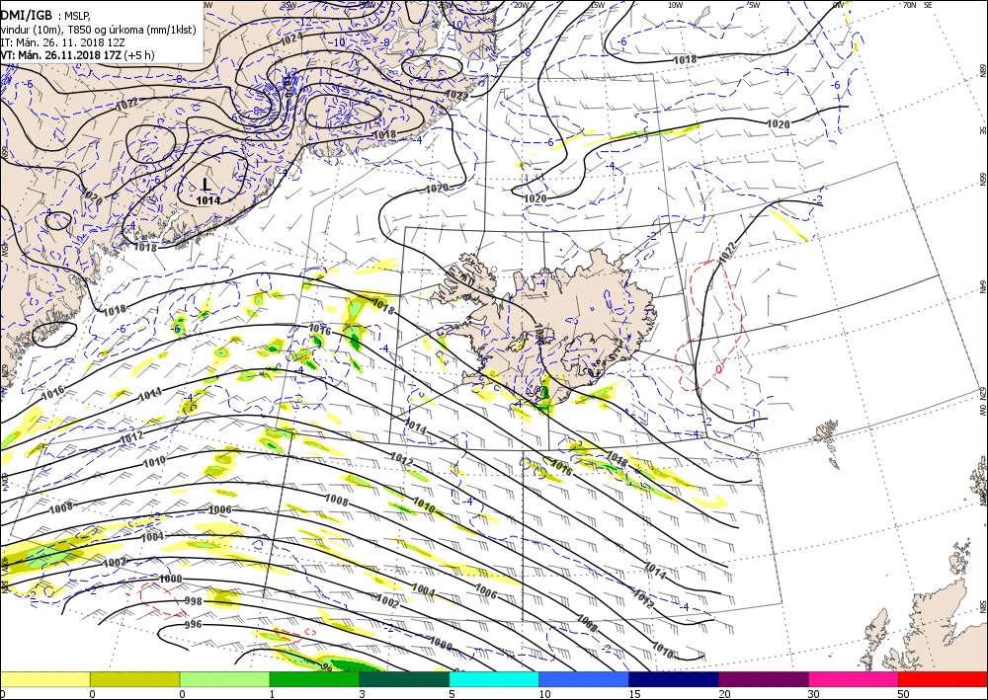988x700 pixels.
Task: Click legend scale value '30'
Action: [813, 694]
